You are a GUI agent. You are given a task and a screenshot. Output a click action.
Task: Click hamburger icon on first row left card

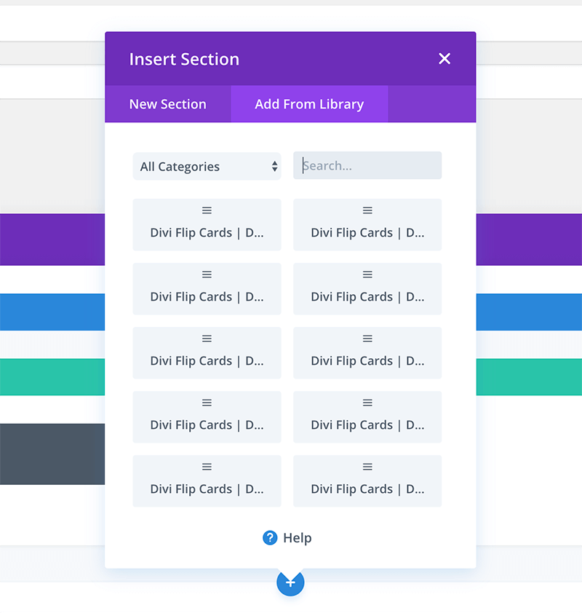click(x=207, y=210)
